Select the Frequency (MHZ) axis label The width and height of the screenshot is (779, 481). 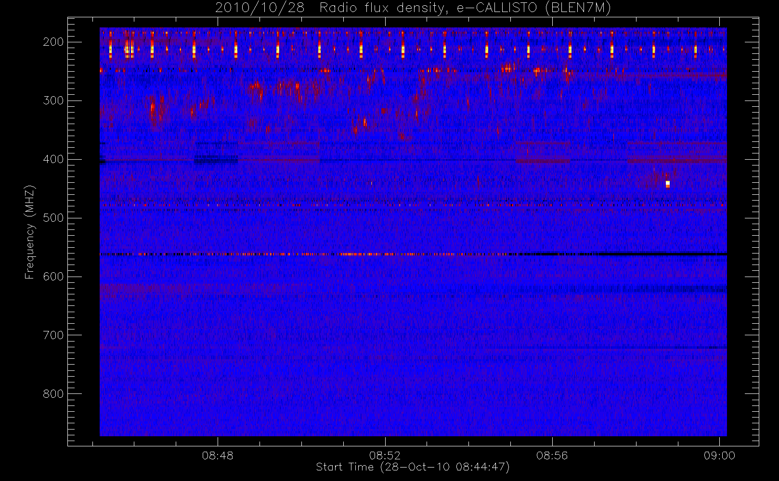[x=30, y=232]
